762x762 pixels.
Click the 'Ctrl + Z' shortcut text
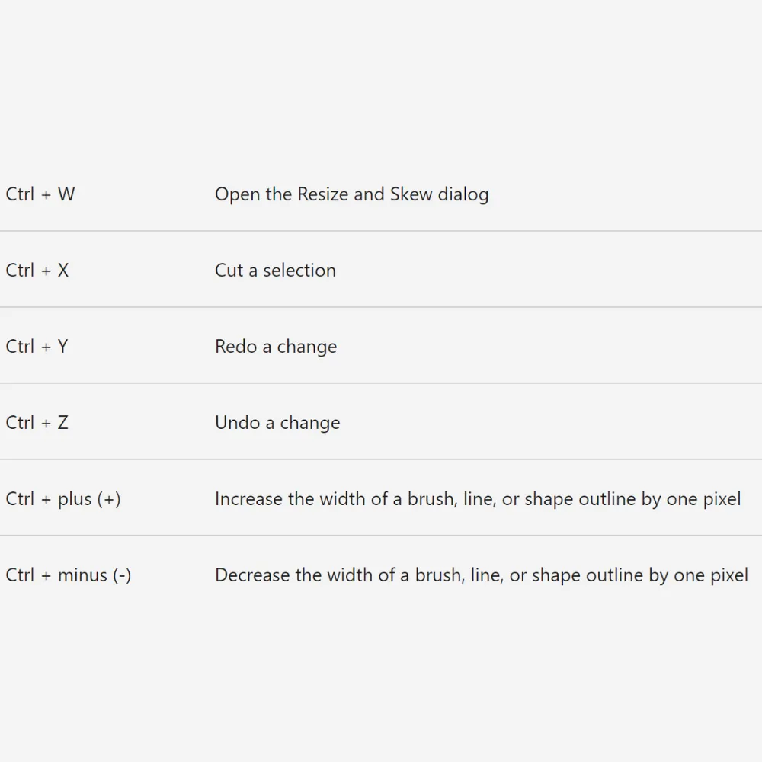tap(37, 423)
